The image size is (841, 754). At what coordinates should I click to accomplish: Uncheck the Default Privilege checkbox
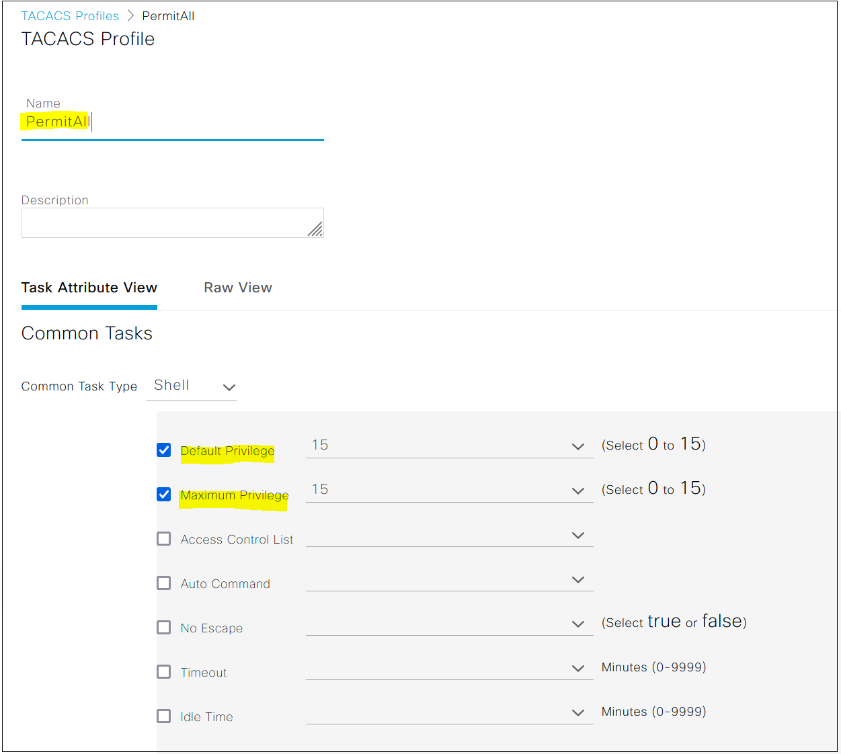point(163,450)
